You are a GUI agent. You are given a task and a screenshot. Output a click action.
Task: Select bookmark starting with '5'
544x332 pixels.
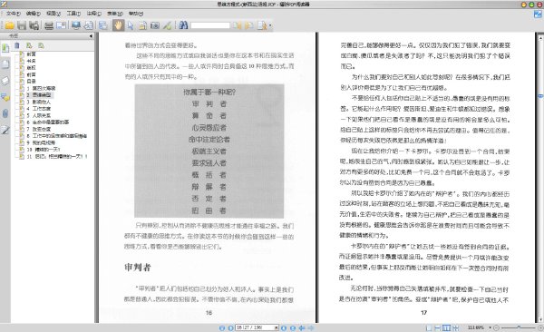38,115
